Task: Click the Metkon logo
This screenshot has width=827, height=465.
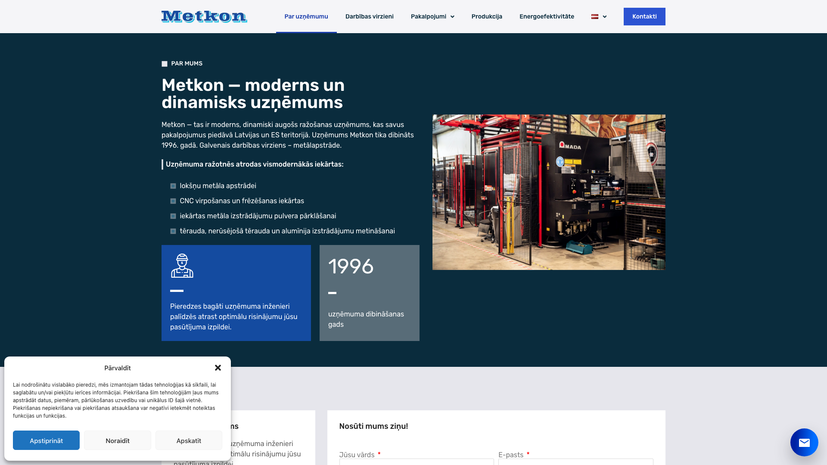Action: tap(204, 16)
